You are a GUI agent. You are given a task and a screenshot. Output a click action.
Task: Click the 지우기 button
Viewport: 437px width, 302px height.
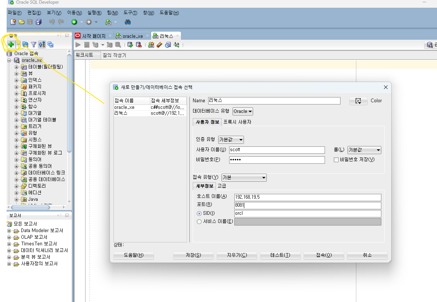coord(237,255)
